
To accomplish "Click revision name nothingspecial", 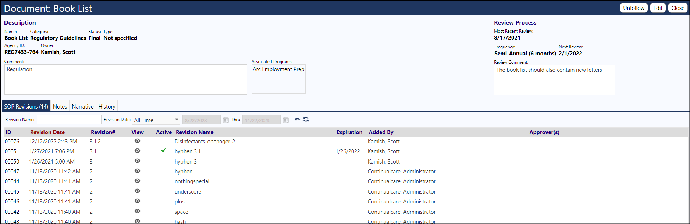I will point(192,181).
